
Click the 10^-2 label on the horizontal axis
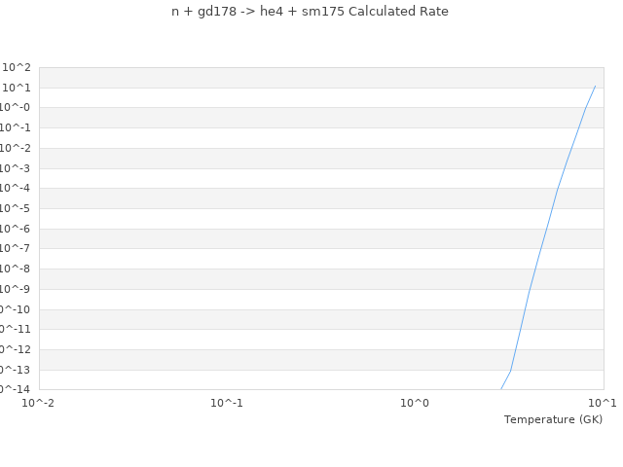(x=39, y=403)
